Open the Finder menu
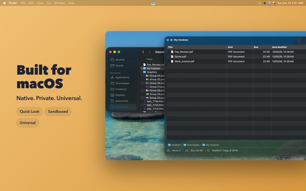Screen dimensions: 306x191 tap(13, 3)
